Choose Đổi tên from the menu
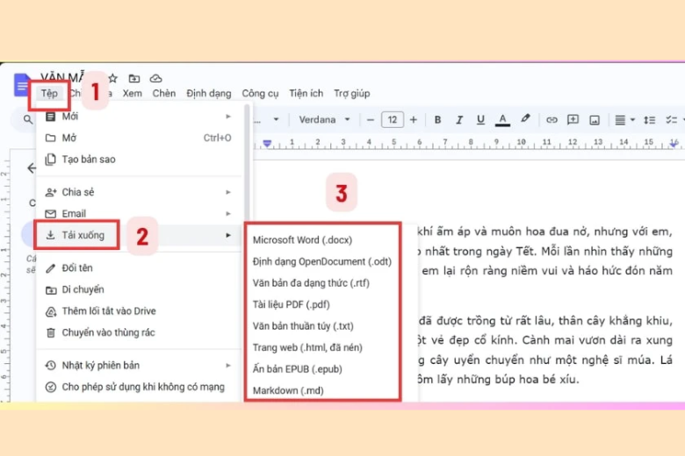Screen dimensions: 685x456 tap(139, 268)
